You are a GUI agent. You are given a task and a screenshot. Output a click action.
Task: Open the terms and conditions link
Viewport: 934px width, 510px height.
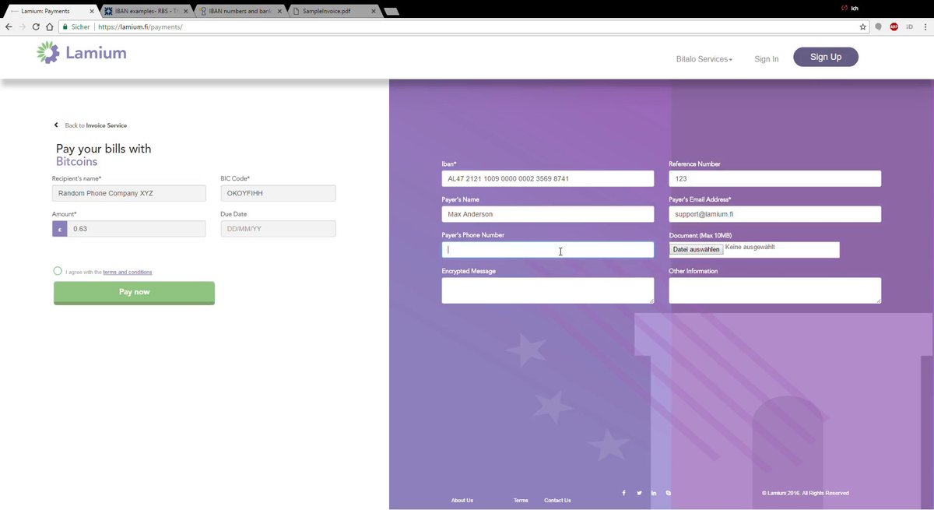point(127,273)
